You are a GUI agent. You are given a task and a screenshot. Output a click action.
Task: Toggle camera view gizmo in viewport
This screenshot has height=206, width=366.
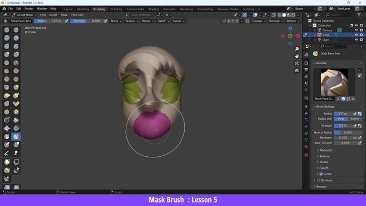pos(297,64)
